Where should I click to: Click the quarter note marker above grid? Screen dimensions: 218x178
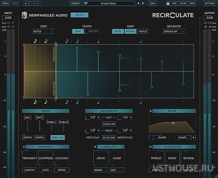tap(98, 41)
